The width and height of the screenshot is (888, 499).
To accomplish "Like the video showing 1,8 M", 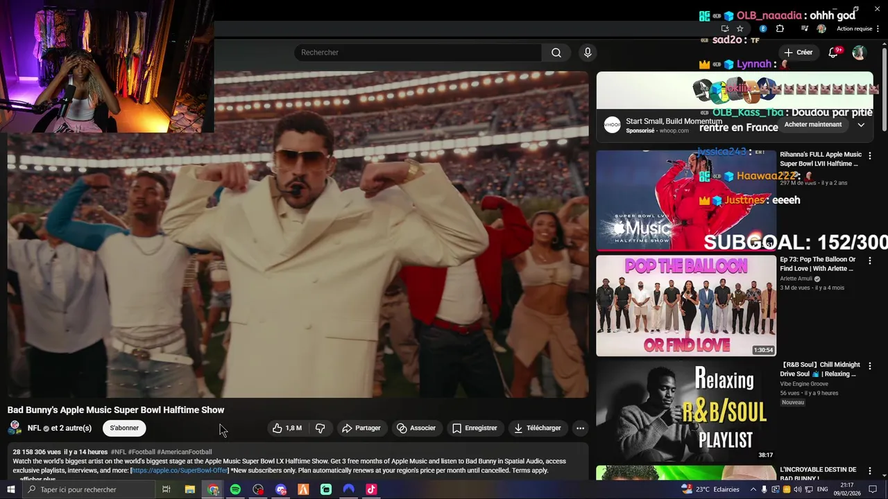I will tap(287, 428).
